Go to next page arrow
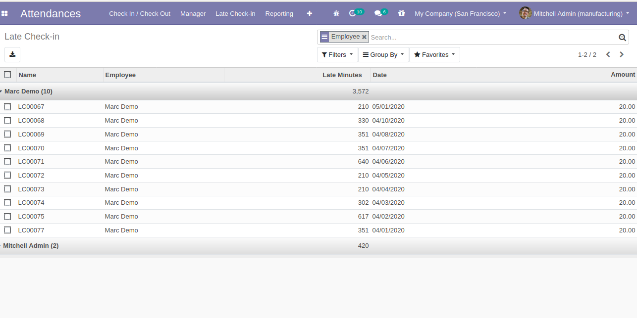The height and width of the screenshot is (318, 637). pos(622,54)
